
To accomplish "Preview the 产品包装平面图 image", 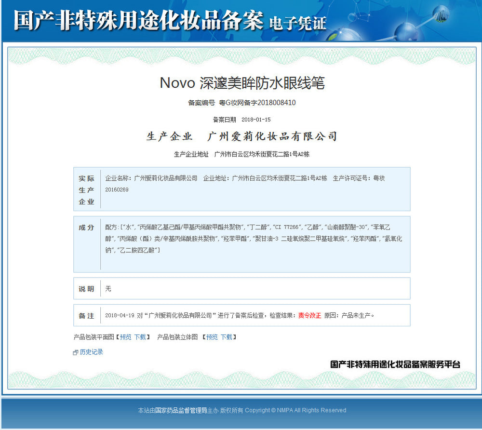I will 125,337.
